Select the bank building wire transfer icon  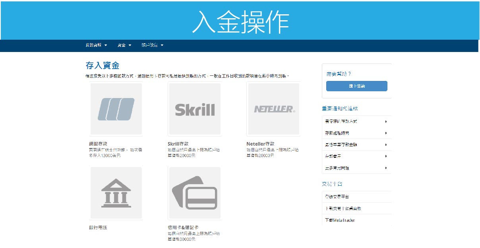116,193
